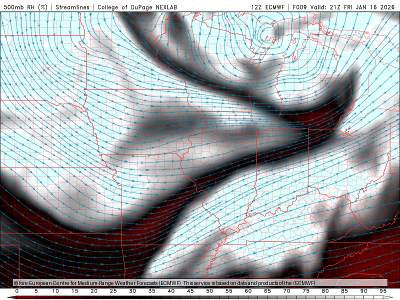Click the "25" value on color scale
This screenshot has height=300, width=400.
point(113,291)
